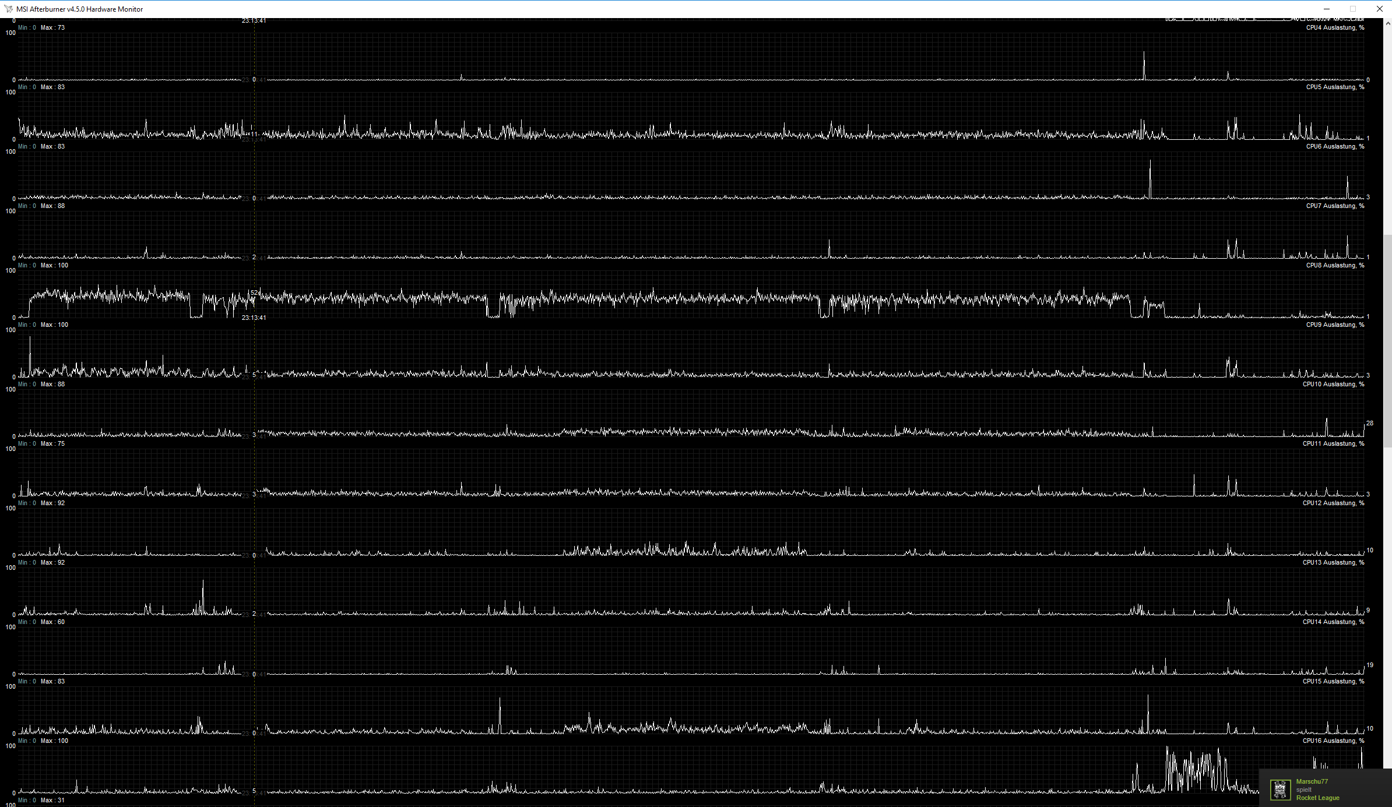Click the MSI Afterburner title bar icon

coord(8,9)
